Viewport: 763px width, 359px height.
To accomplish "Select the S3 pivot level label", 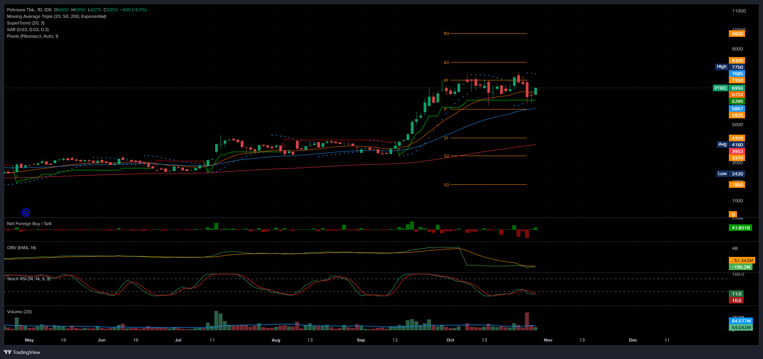I will (x=446, y=185).
